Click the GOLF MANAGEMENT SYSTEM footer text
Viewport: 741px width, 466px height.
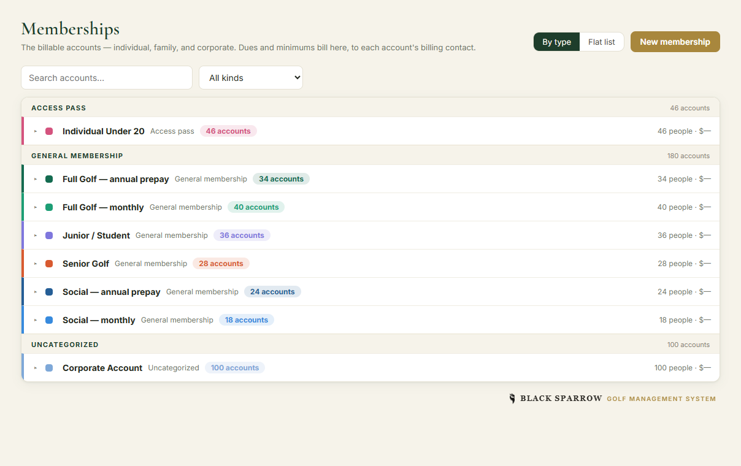tap(661, 399)
